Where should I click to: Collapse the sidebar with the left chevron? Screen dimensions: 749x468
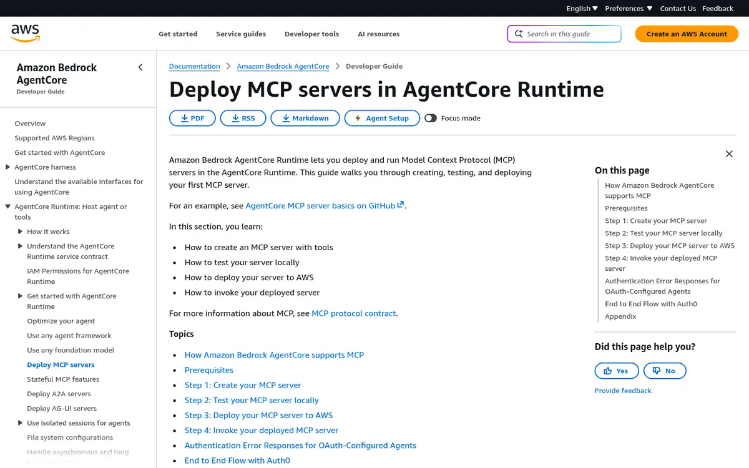coord(140,67)
